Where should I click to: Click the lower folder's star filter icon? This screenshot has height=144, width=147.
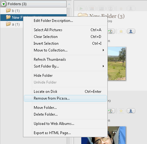click(x=121, y=111)
